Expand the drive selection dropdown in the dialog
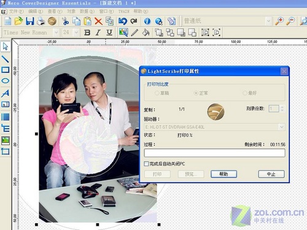Image resolution: width=307 pixels, height=230 pixels. pos(282,127)
